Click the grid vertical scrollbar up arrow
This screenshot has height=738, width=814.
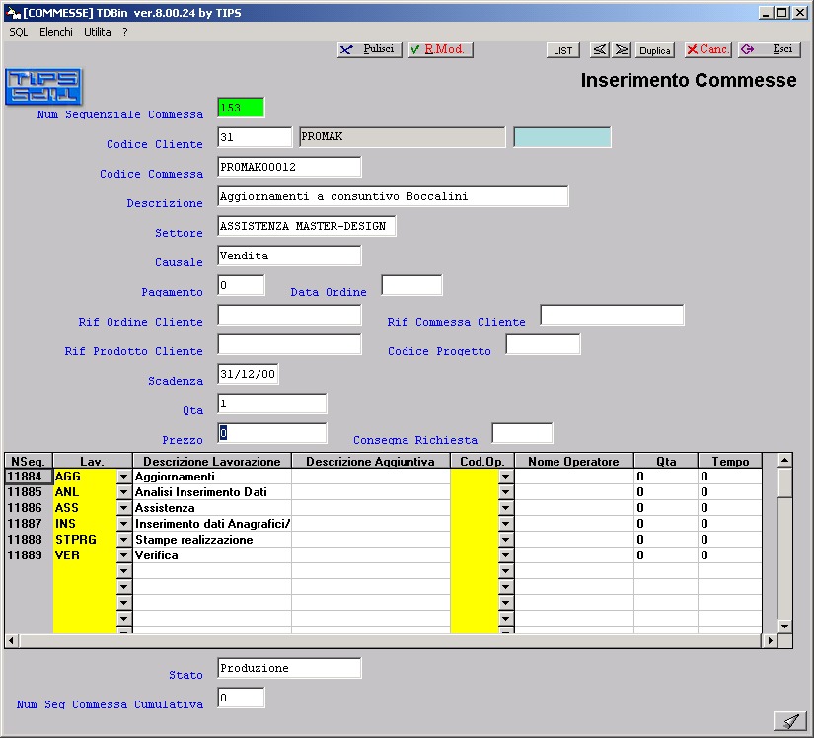click(x=785, y=460)
